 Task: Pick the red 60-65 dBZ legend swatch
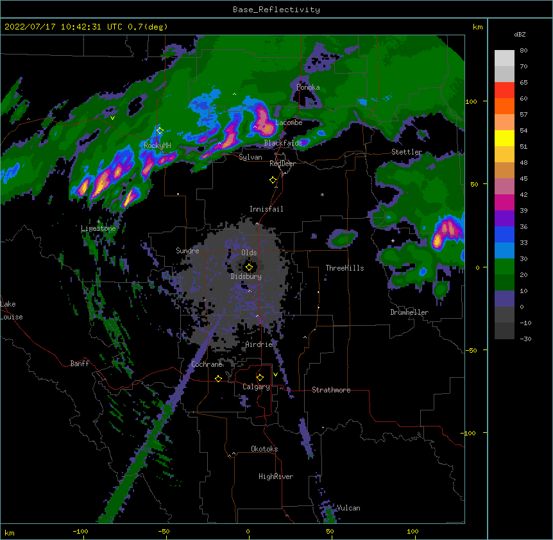[504, 90]
